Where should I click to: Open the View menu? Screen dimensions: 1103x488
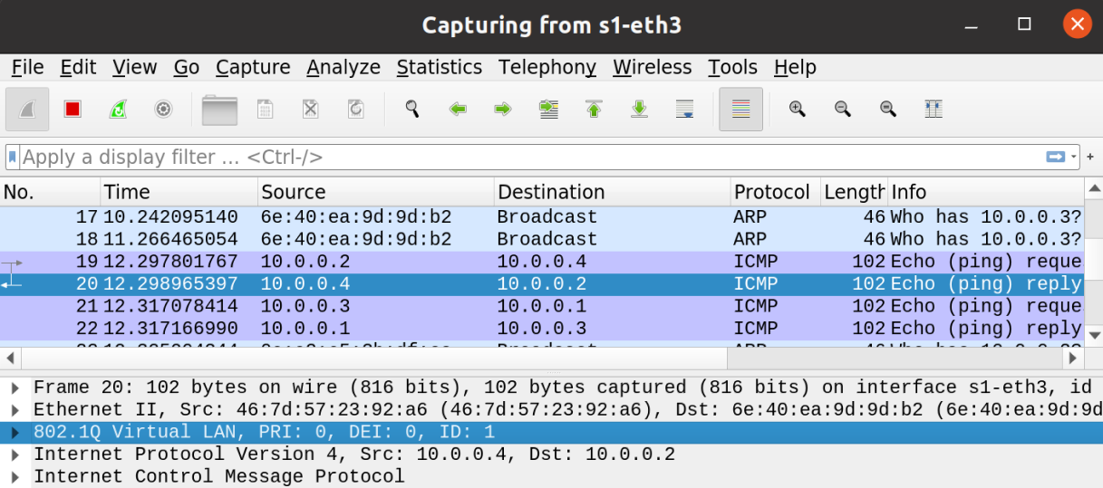pos(134,67)
